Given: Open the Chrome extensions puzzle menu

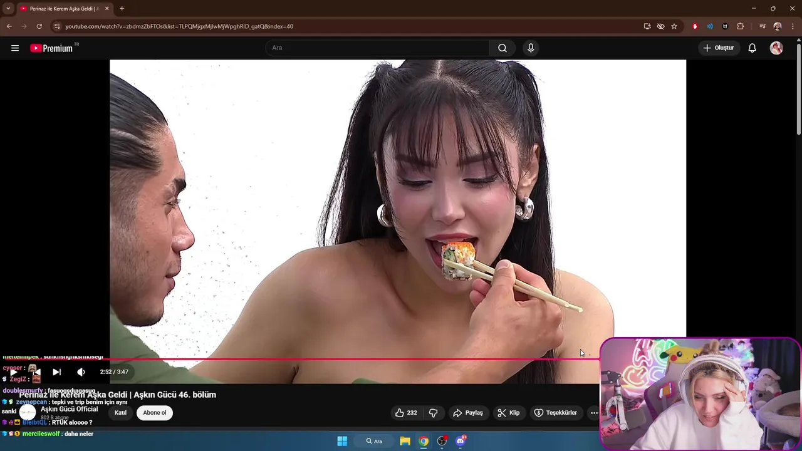Looking at the screenshot, I should point(741,26).
